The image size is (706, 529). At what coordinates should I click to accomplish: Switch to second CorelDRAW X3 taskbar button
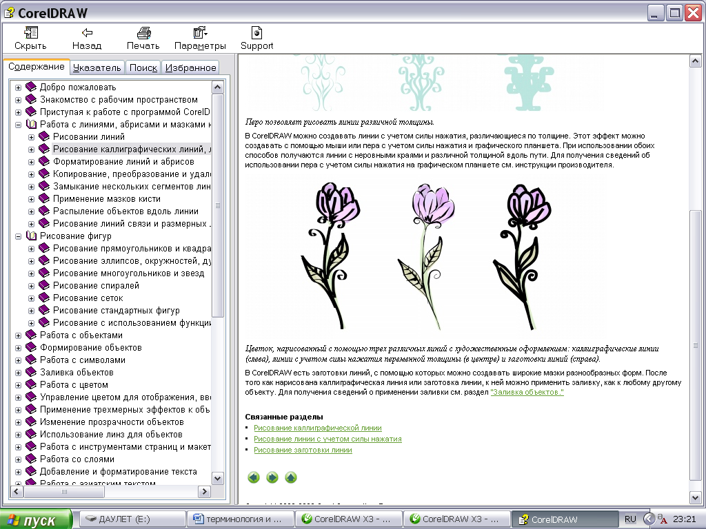click(457, 519)
